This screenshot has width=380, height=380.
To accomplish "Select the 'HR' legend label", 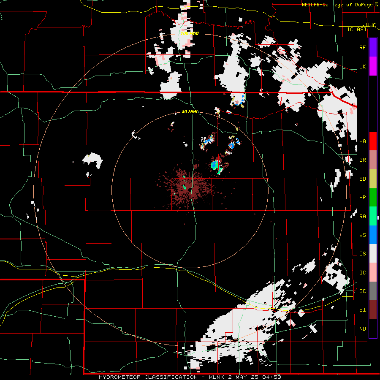I will tap(362, 198).
